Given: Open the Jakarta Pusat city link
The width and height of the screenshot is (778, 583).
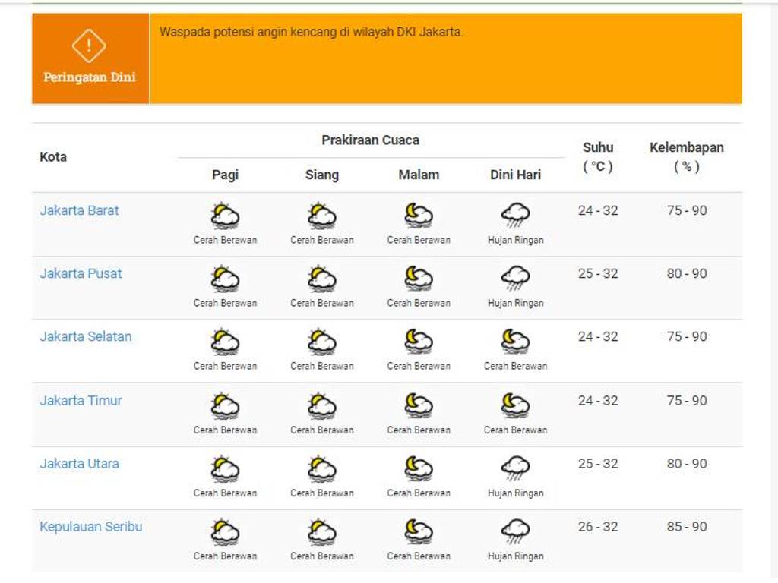Looking at the screenshot, I should [x=81, y=273].
